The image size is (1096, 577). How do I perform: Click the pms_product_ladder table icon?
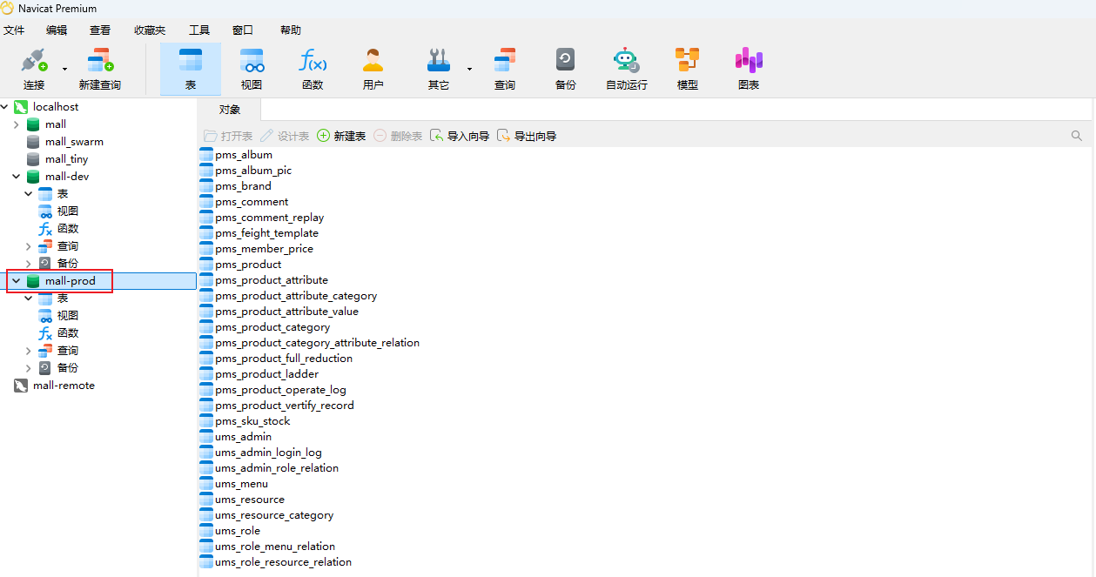[x=206, y=374]
